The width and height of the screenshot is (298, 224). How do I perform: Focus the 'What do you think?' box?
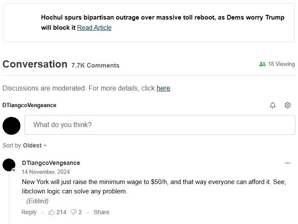160,125
